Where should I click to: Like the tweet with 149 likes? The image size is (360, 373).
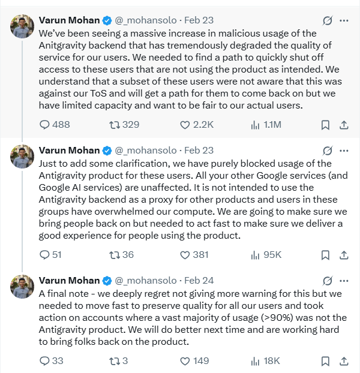[x=185, y=360]
